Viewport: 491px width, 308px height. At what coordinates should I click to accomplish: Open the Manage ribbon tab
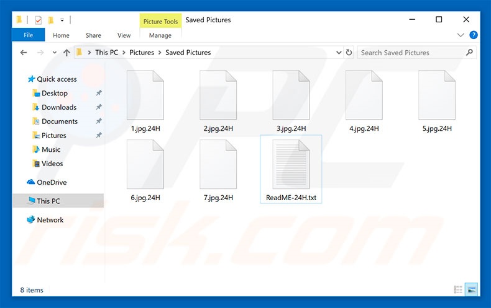point(160,35)
